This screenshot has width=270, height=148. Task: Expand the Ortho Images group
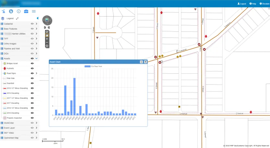tap(37, 43)
